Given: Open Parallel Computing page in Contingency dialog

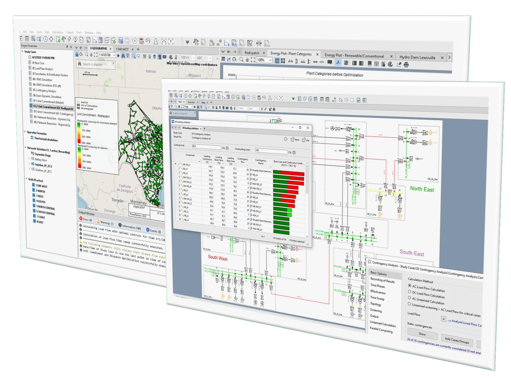Looking at the screenshot, I should click(x=381, y=330).
